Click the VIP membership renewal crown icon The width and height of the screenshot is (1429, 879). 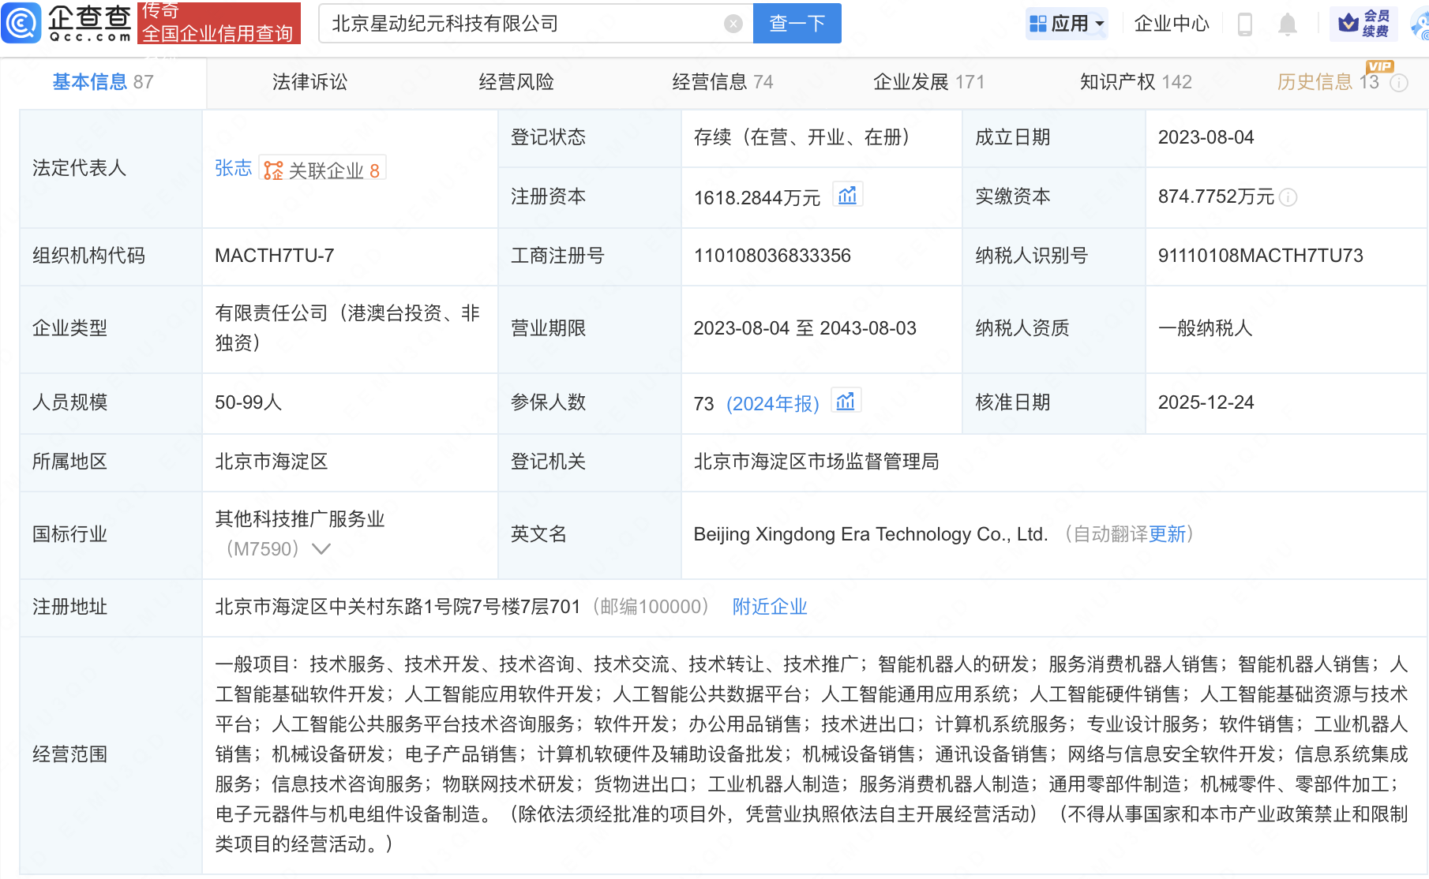1348,23
